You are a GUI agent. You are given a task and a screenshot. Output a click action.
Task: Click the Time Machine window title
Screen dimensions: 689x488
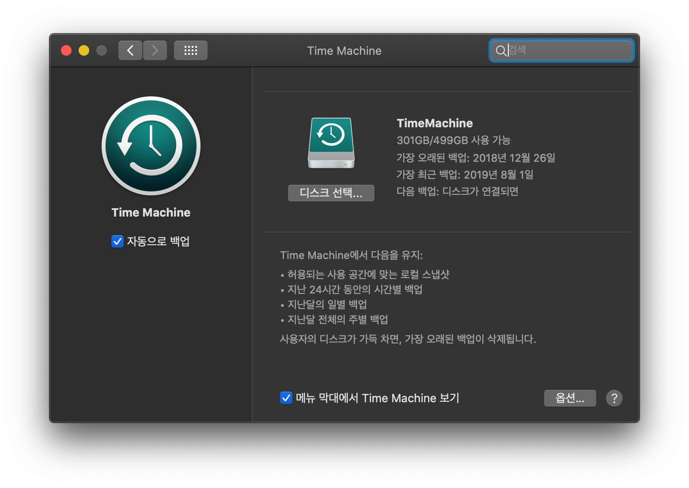(344, 51)
